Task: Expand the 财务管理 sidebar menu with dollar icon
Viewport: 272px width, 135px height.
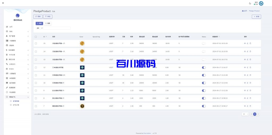Action: coord(17,50)
